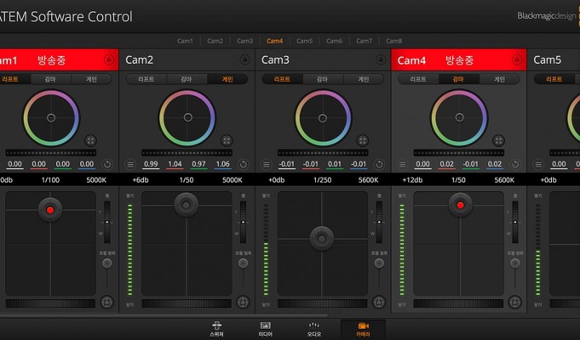Click the Cam4 red iris joystick control
This screenshot has width=580, height=340.
(x=460, y=205)
